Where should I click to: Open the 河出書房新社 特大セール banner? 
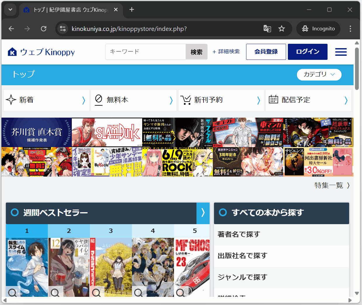click(x=318, y=162)
